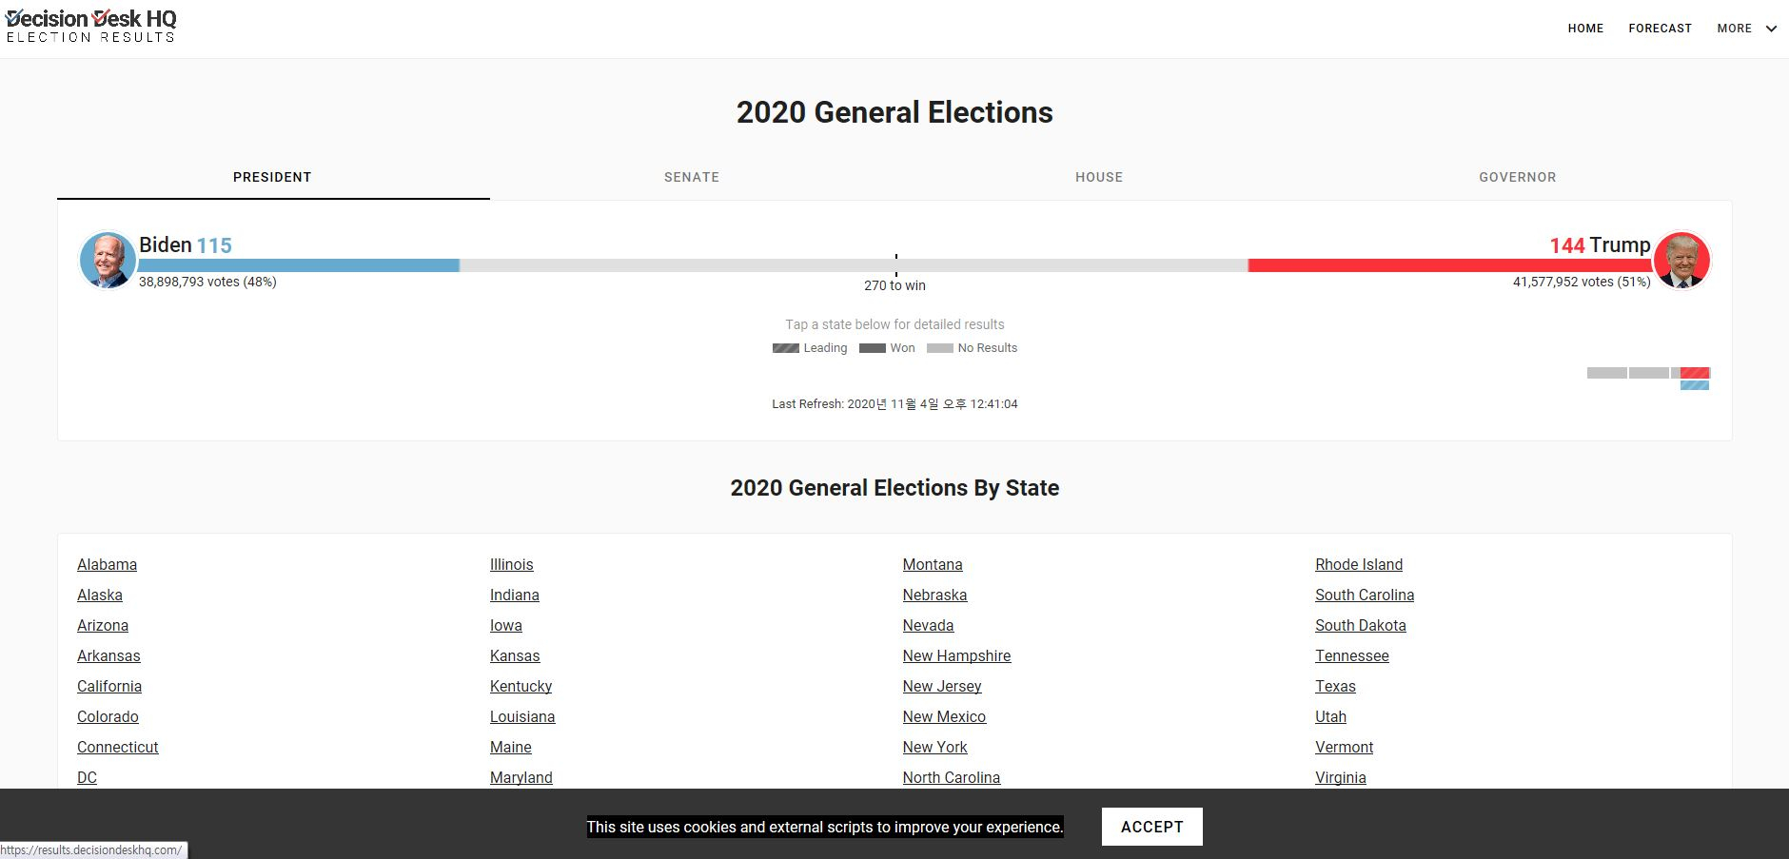Open Illinois state results

511,564
